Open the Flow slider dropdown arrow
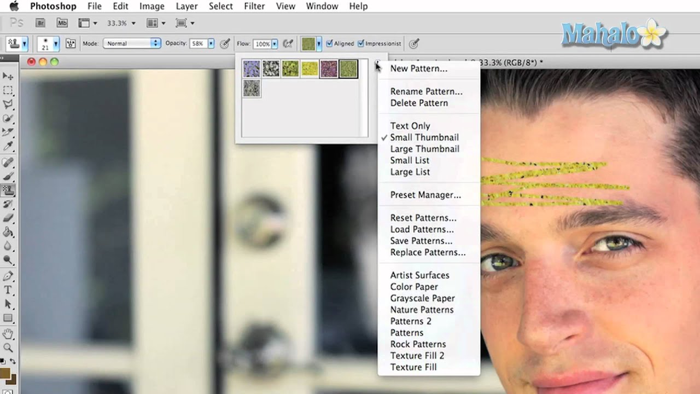The height and width of the screenshot is (394, 700). 275,43
